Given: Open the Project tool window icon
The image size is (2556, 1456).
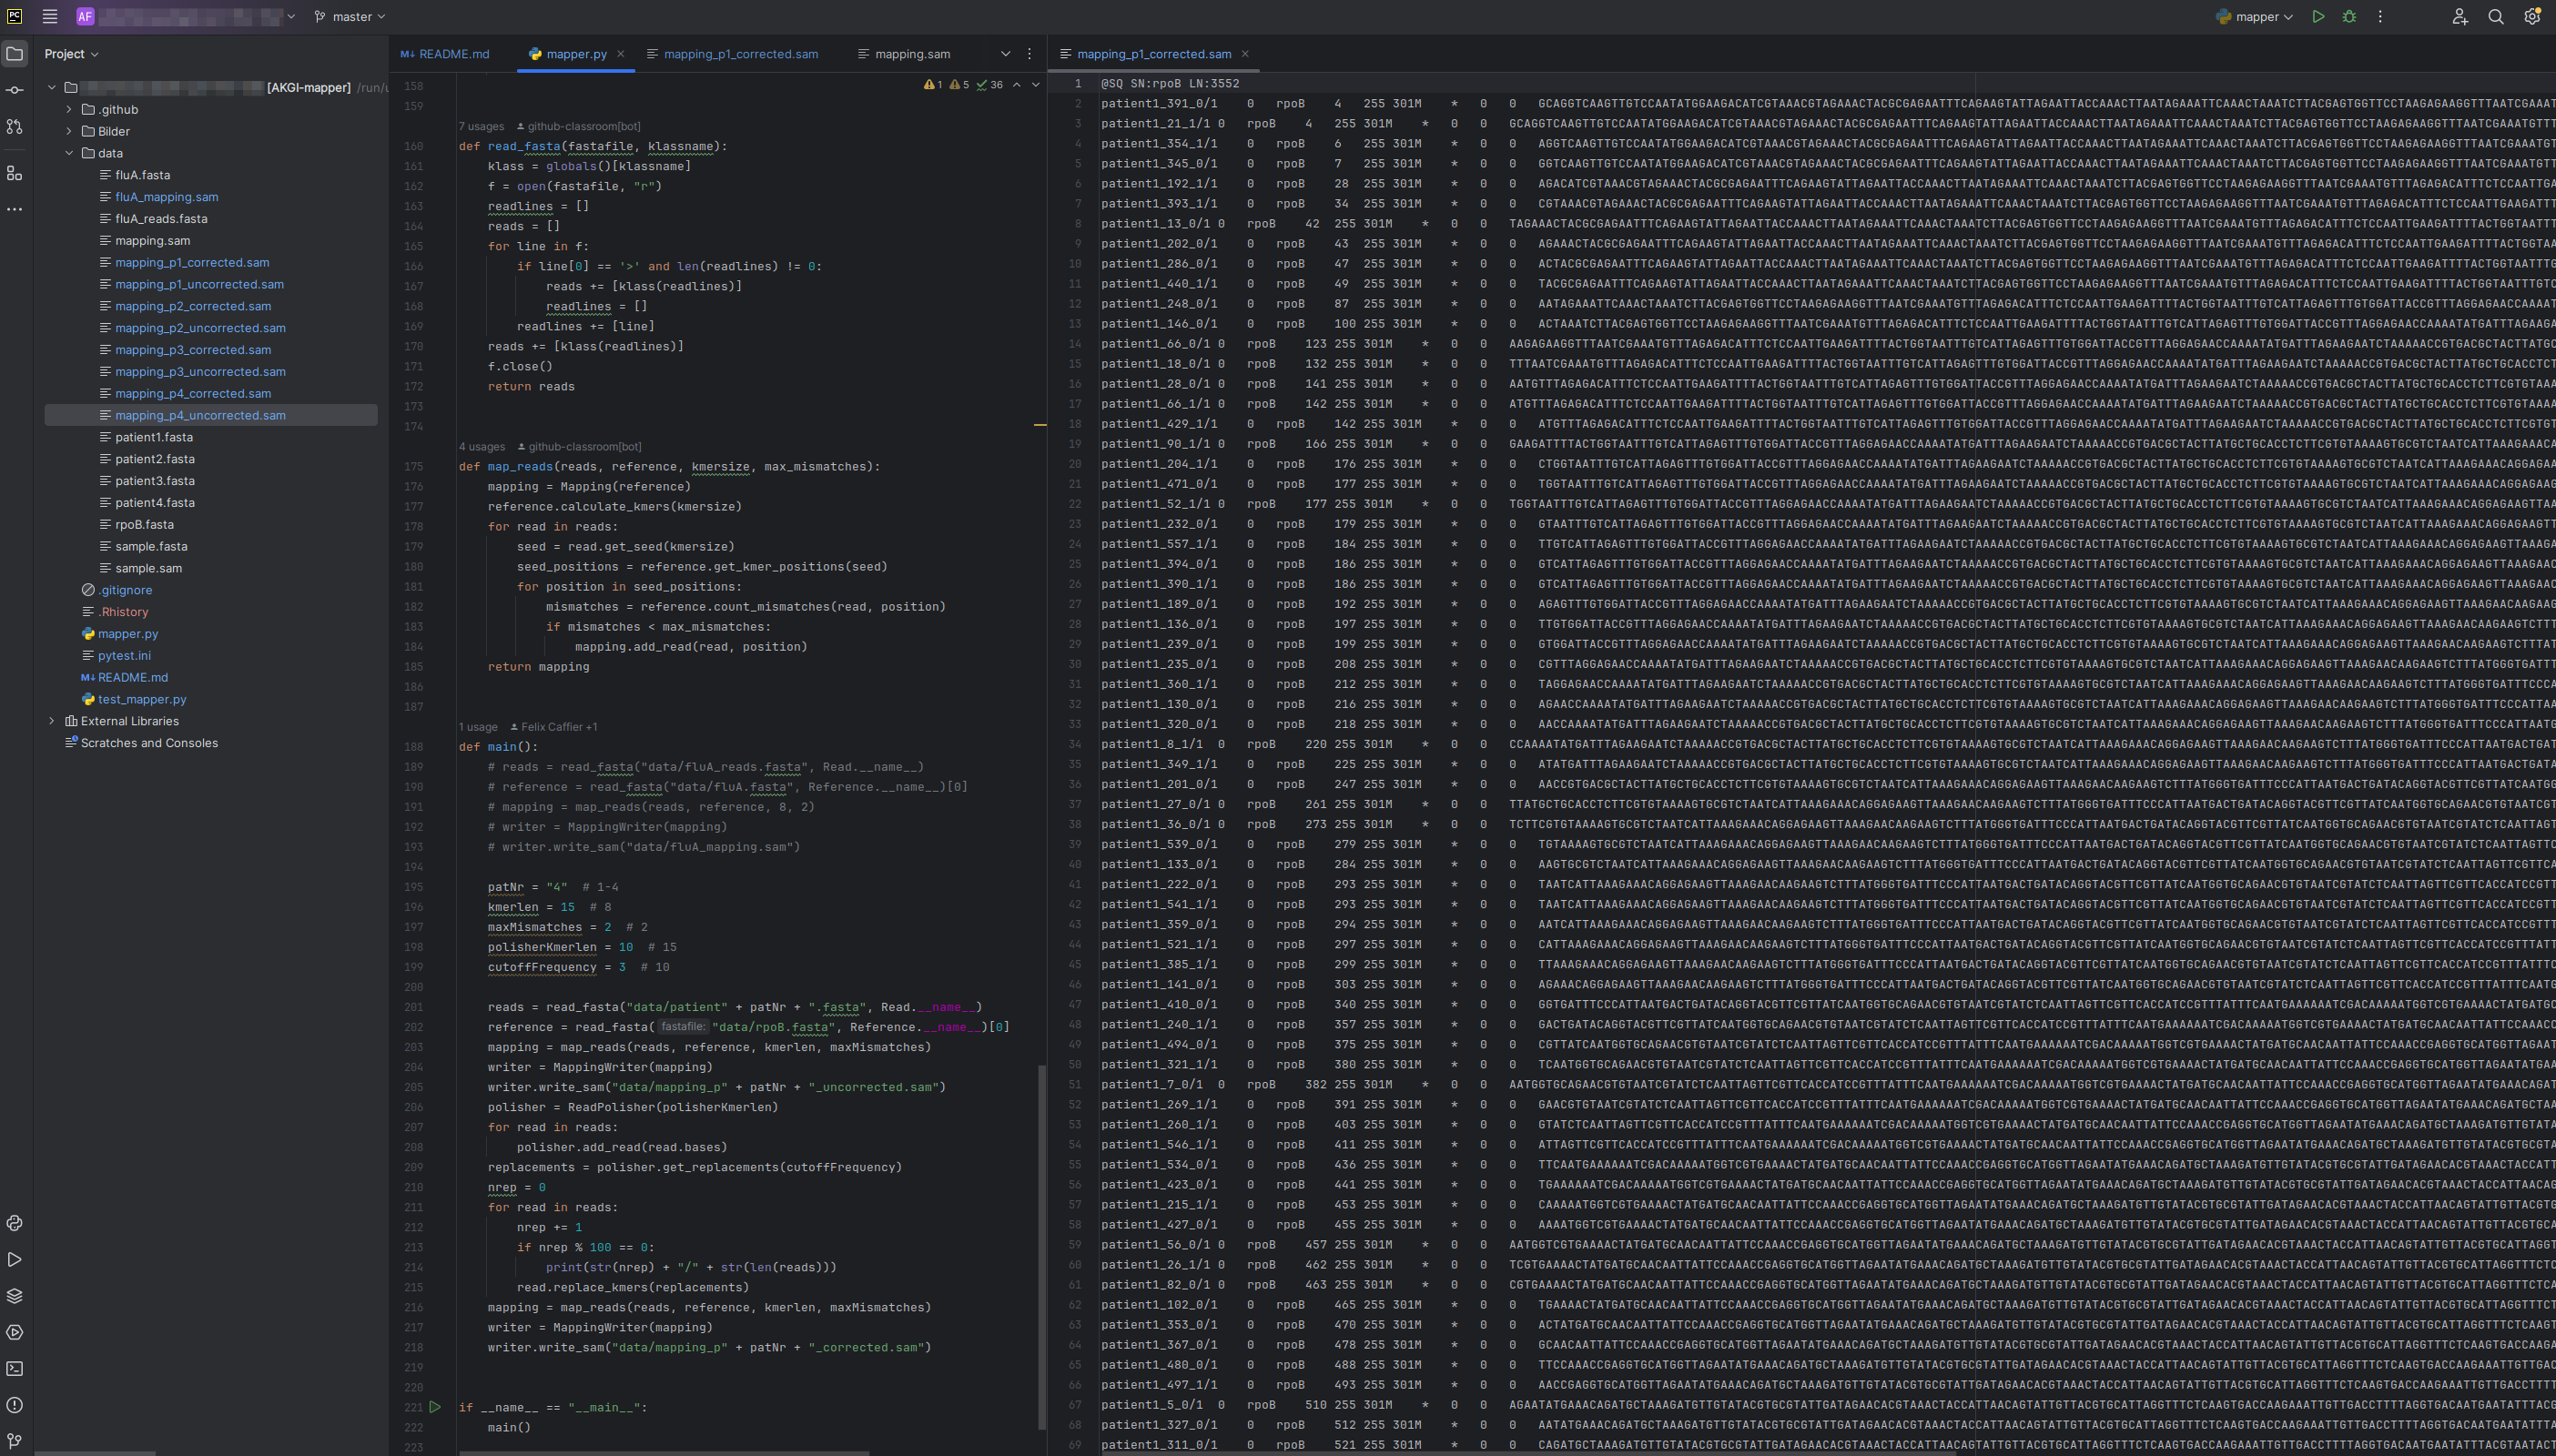Looking at the screenshot, I should click(x=14, y=54).
